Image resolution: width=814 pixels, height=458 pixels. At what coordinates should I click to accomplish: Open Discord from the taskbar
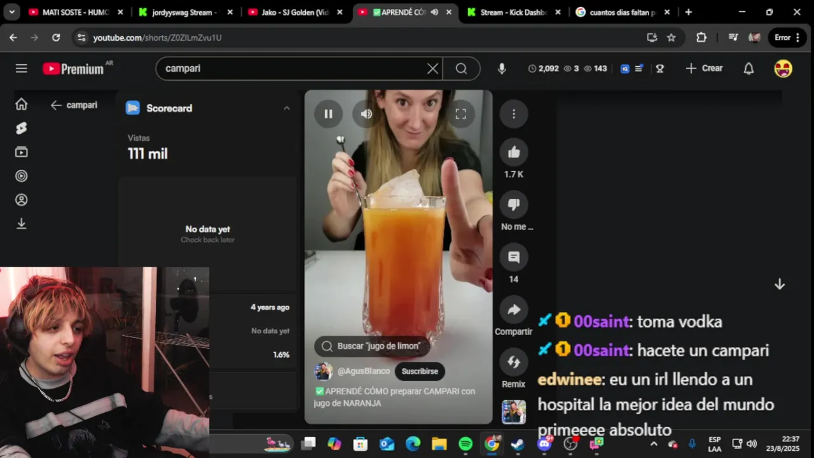coord(544,444)
